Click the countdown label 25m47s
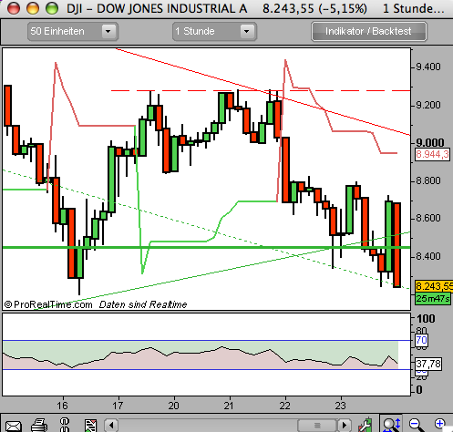 [433, 299]
